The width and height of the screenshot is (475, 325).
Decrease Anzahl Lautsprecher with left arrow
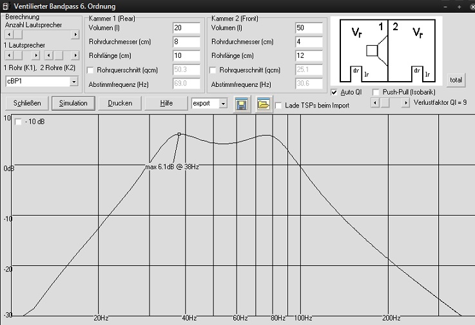(9, 35)
